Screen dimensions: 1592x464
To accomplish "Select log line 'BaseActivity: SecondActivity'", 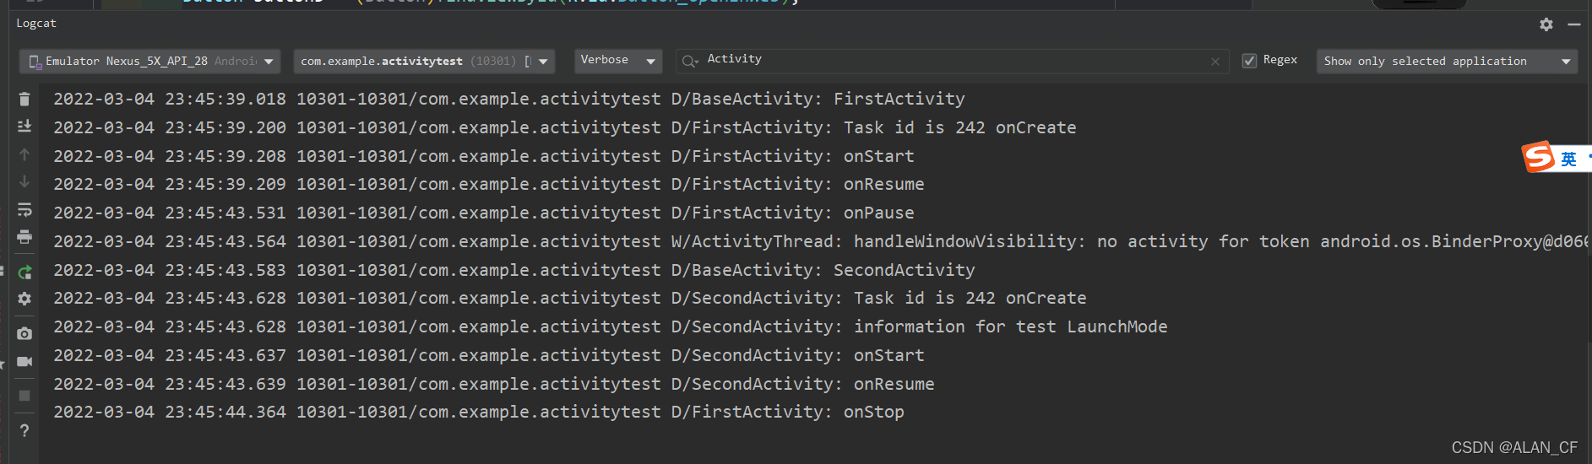I will click(514, 270).
